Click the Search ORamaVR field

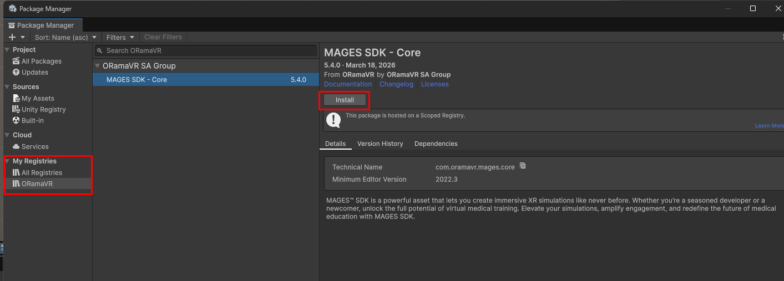[x=206, y=50]
